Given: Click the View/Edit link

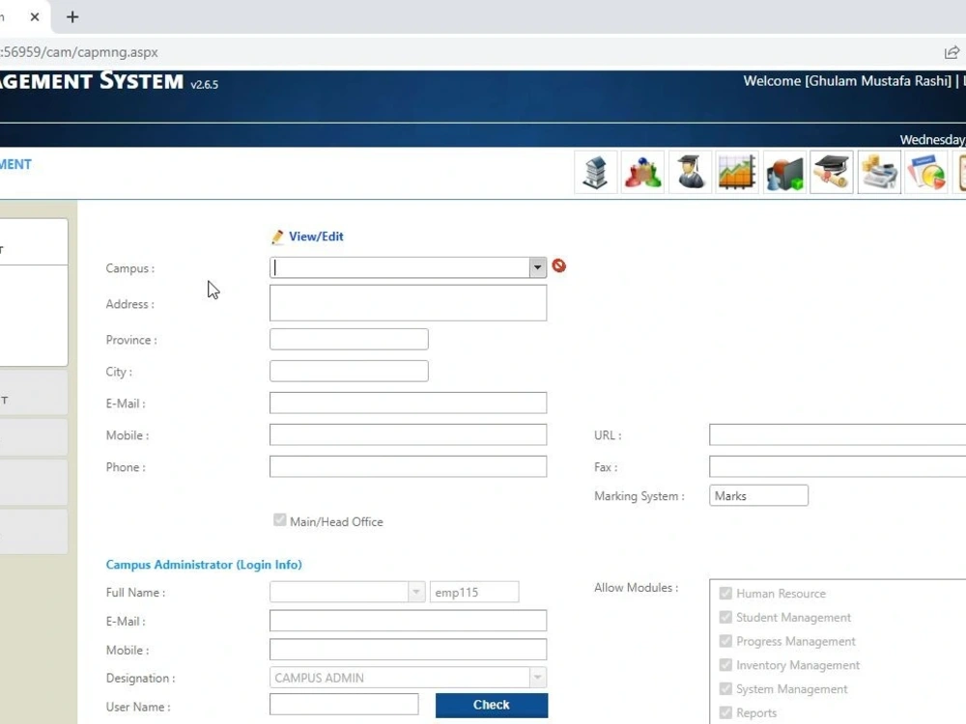Looking at the screenshot, I should click(x=316, y=237).
